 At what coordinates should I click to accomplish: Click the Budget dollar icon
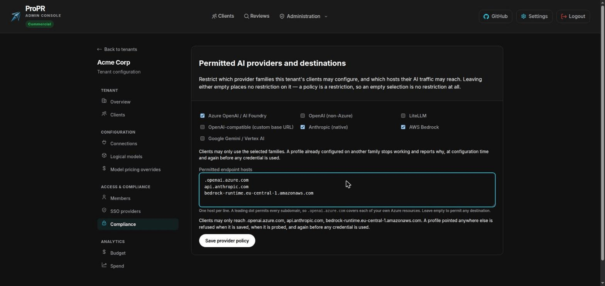point(104,252)
